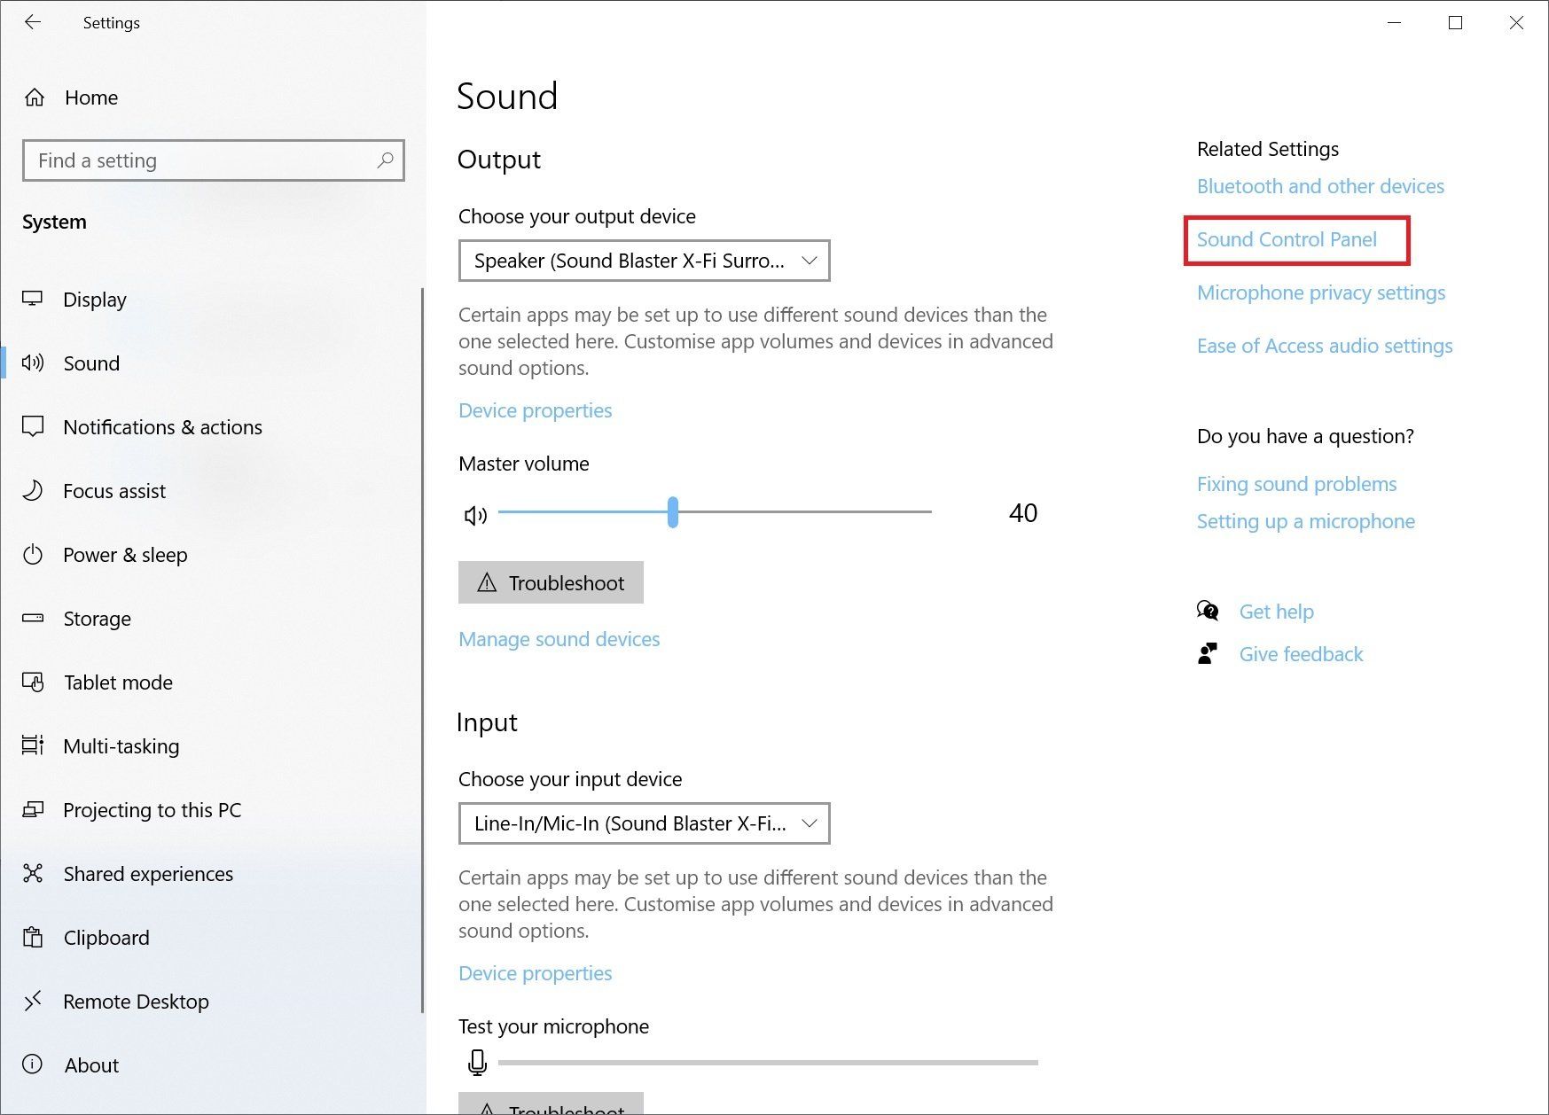Click the Focus assist moon icon
1549x1115 pixels.
coord(33,490)
